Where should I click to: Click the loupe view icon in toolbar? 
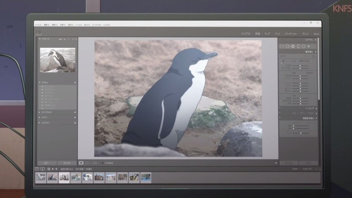(81, 162)
